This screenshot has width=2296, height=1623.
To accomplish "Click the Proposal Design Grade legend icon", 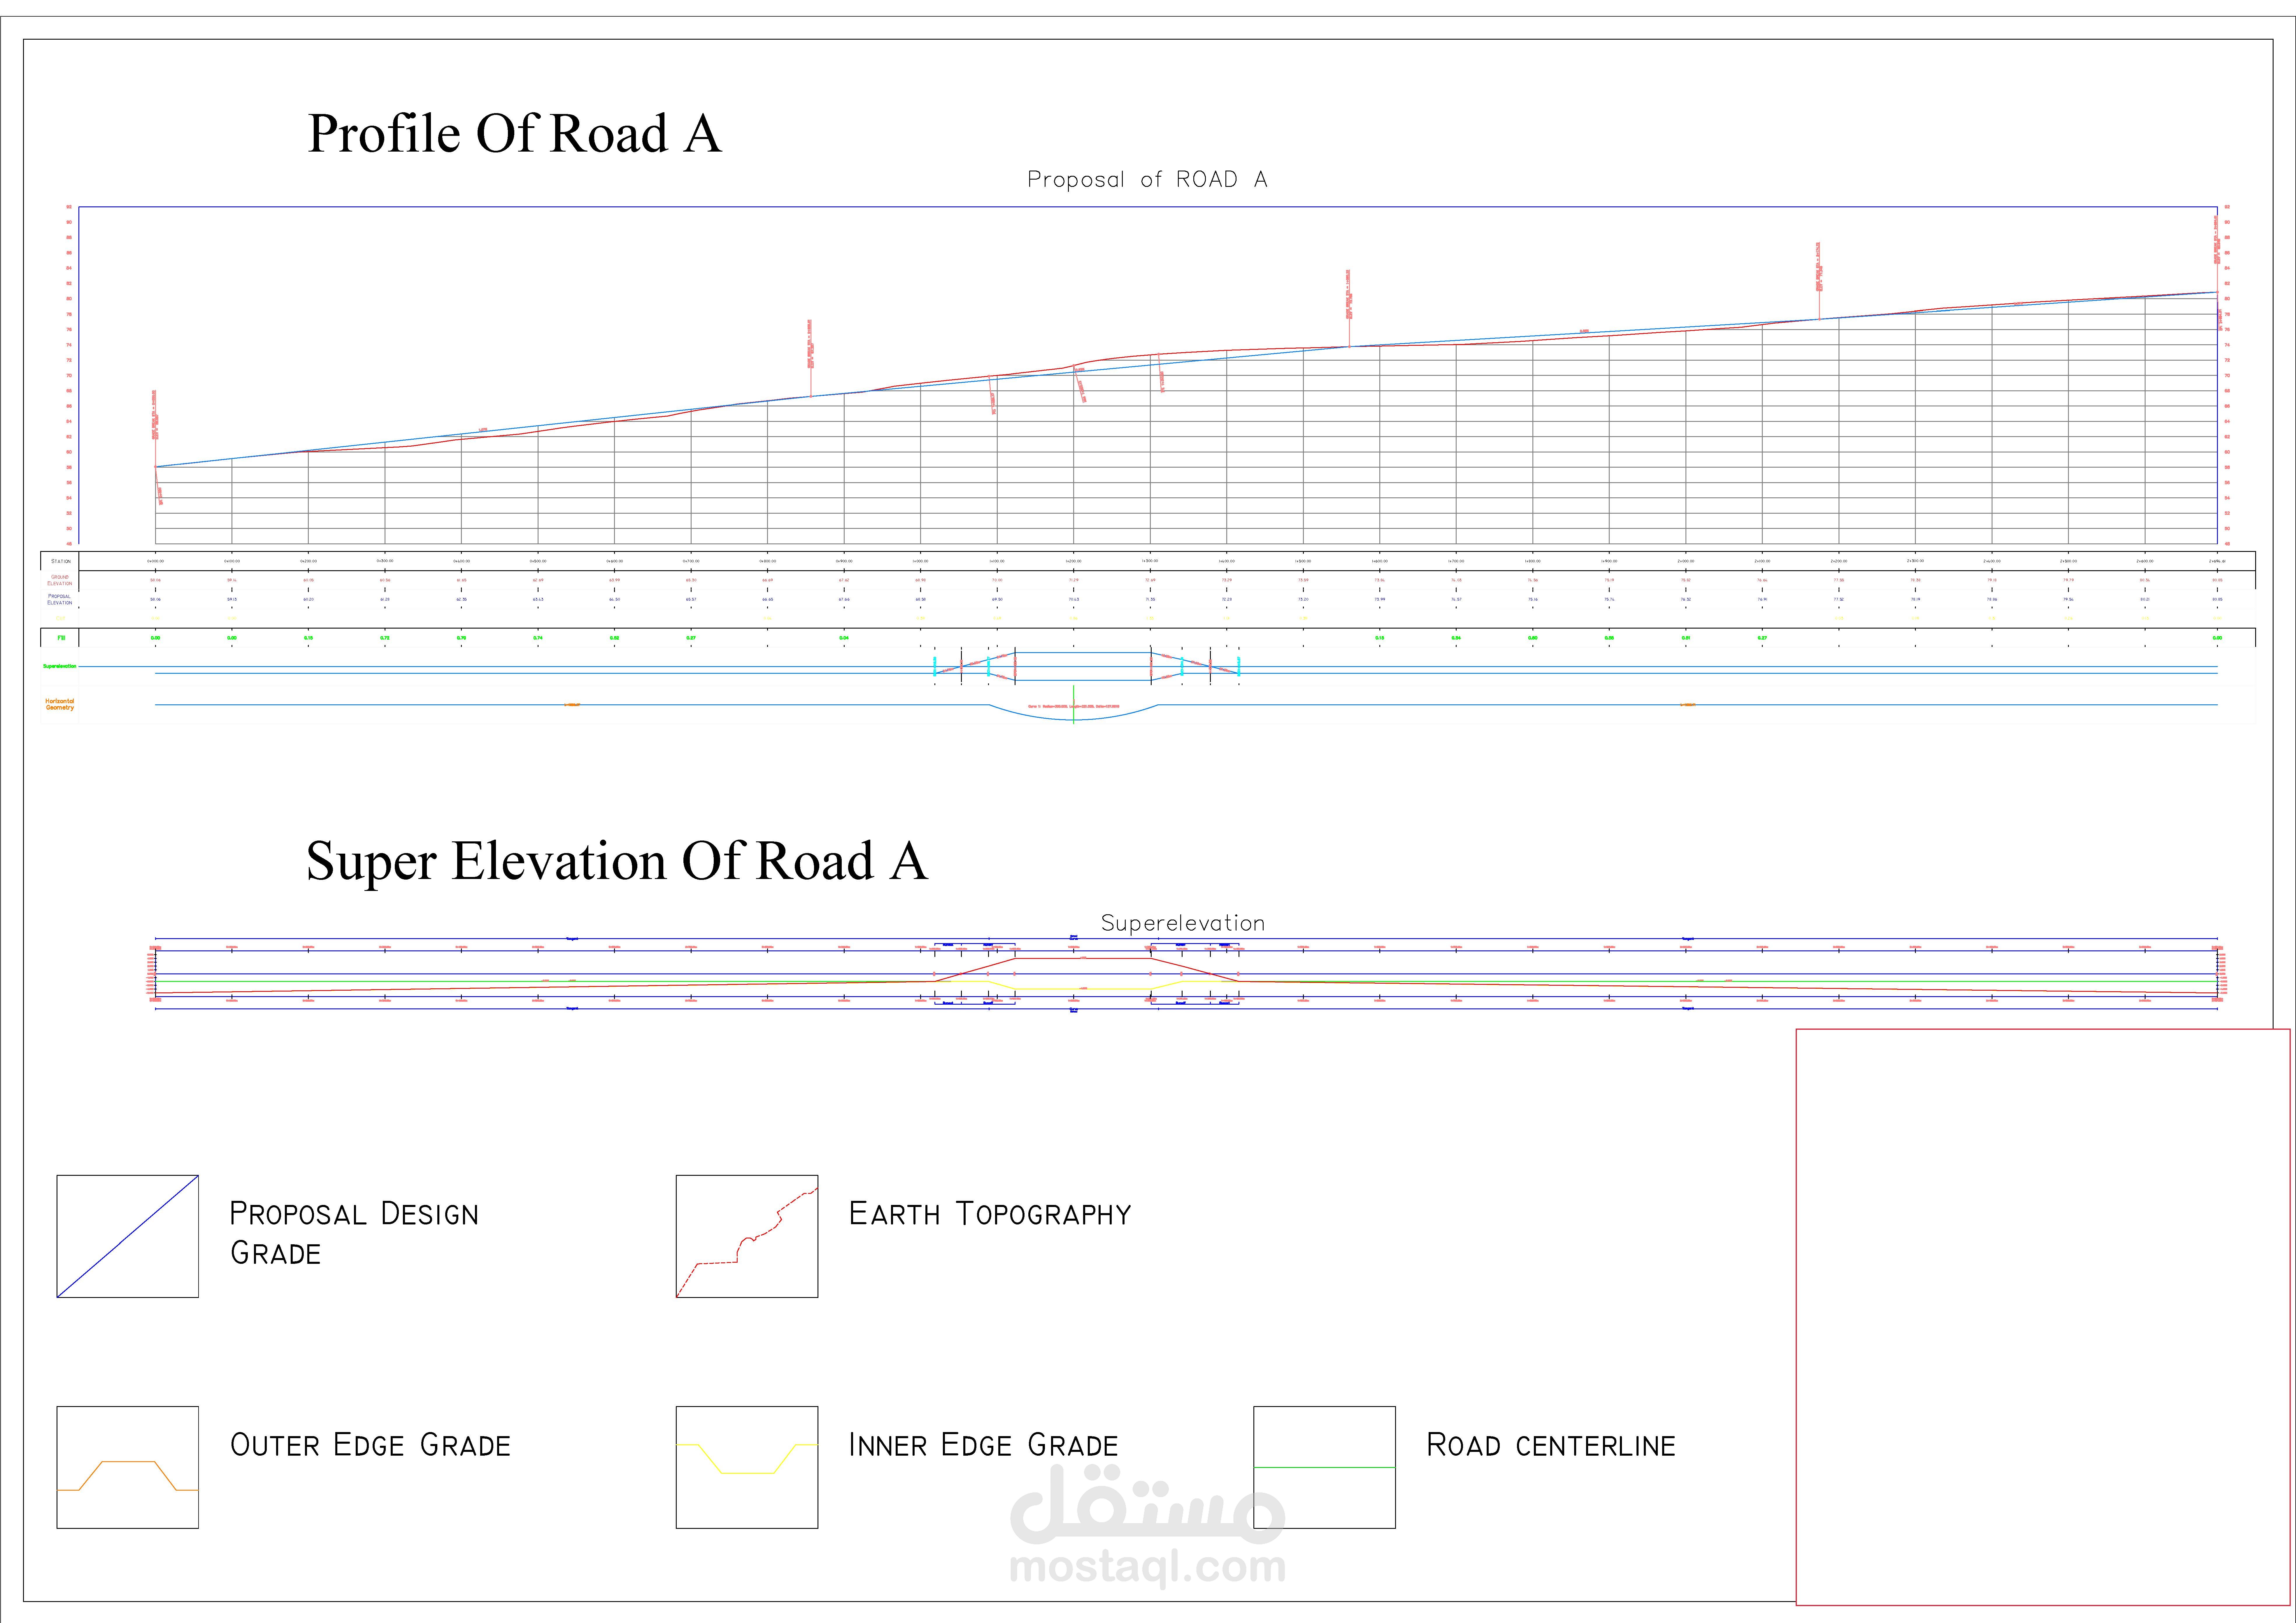I will (x=127, y=1236).
